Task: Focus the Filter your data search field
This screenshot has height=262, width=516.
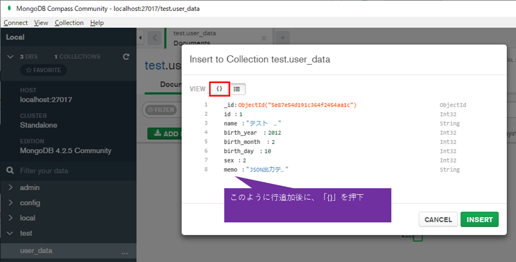Action: [68, 170]
